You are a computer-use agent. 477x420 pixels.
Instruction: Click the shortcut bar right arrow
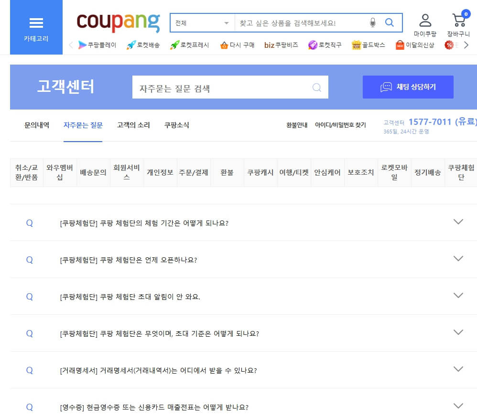466,45
